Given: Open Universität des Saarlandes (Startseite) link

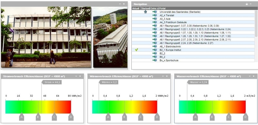Looking at the screenshot, I should click(x=180, y=12).
